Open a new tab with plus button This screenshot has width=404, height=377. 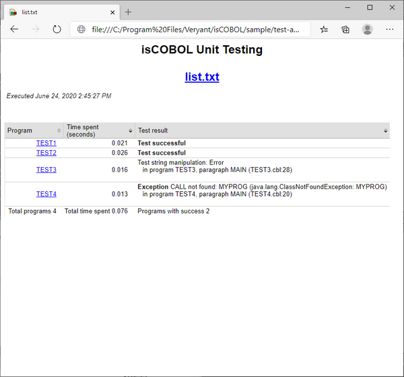tap(128, 11)
